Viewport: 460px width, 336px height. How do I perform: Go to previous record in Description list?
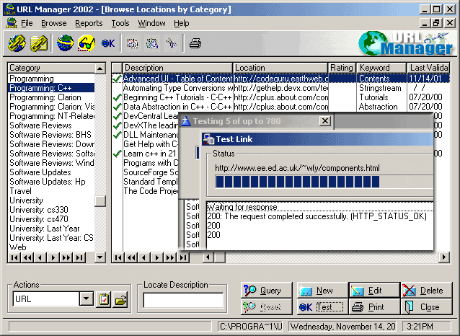click(x=144, y=257)
